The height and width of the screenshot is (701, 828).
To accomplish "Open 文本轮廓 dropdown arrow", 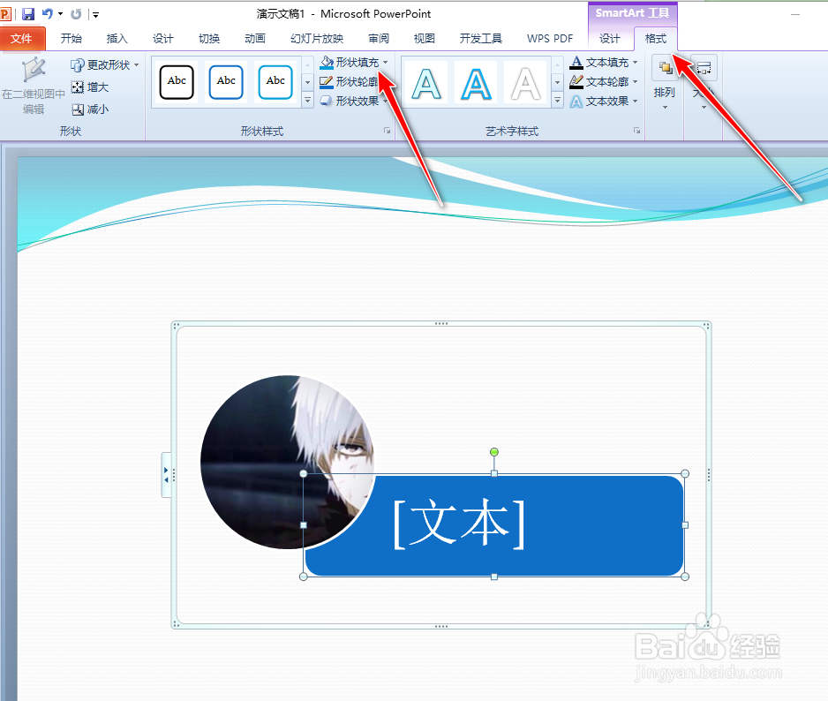I will coord(636,82).
